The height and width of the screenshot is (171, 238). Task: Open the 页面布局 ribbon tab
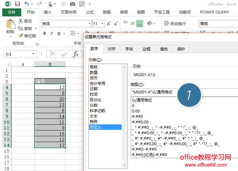pos(69,12)
